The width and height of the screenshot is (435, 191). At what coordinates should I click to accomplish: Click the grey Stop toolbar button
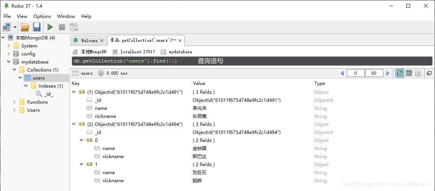tap(62, 27)
